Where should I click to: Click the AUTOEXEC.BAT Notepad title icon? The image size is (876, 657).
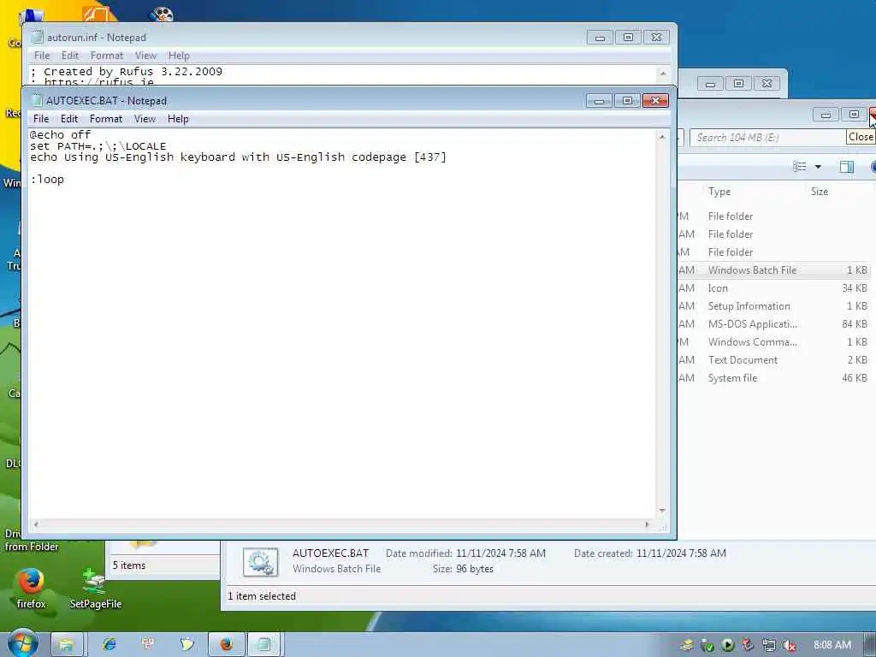click(37, 101)
